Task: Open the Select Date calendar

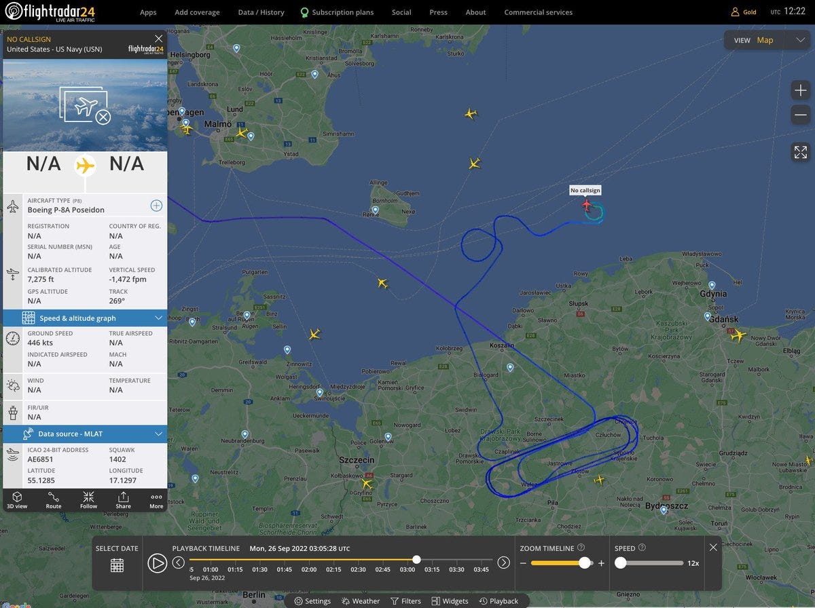Action: coord(117,565)
